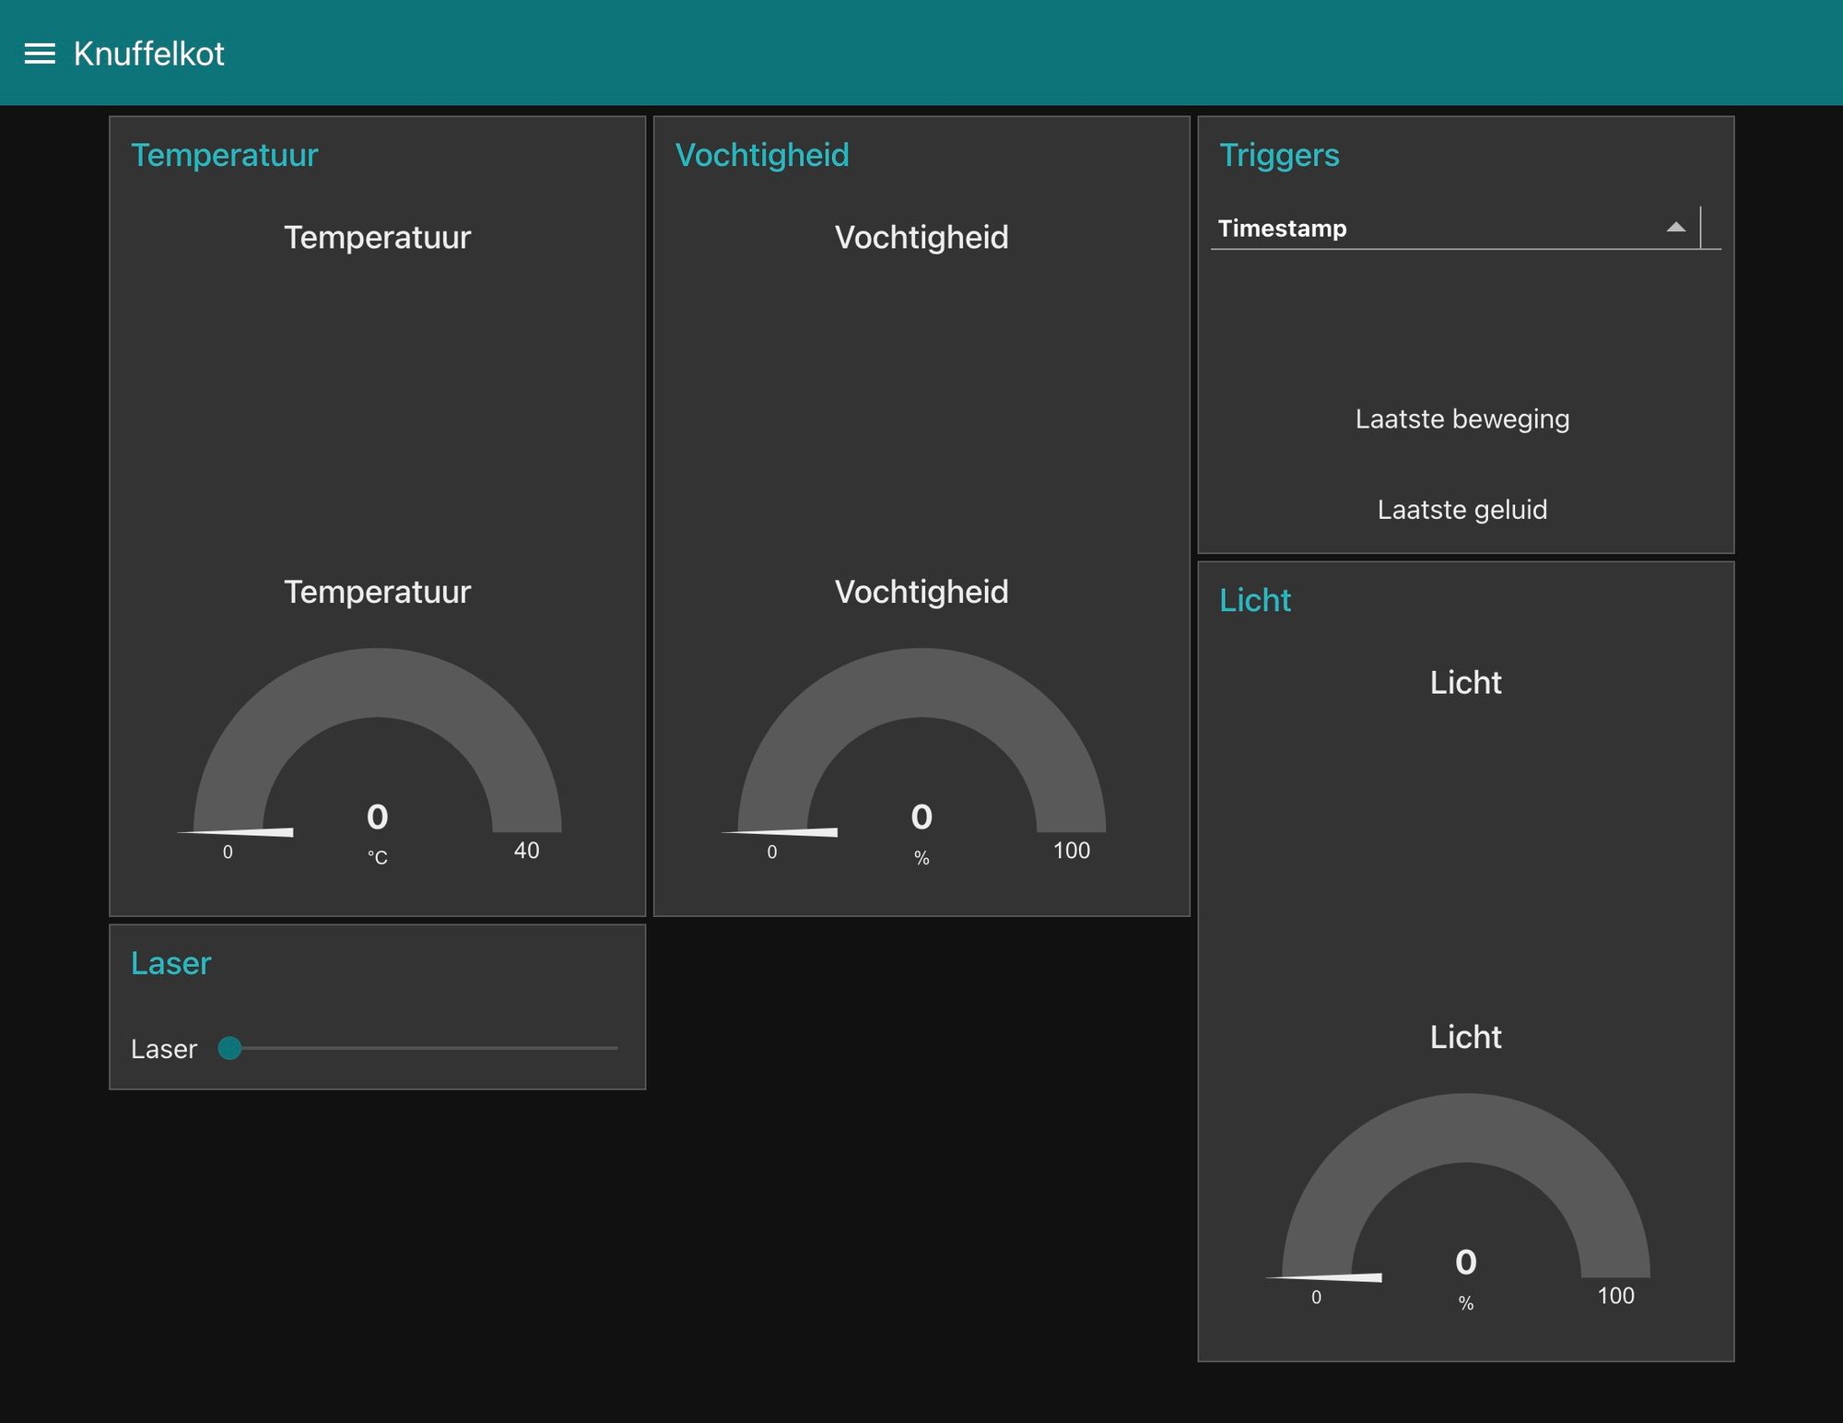Click the Temperatuur gauge dial
Image resolution: width=1843 pixels, height=1423 pixels.
[377, 684]
